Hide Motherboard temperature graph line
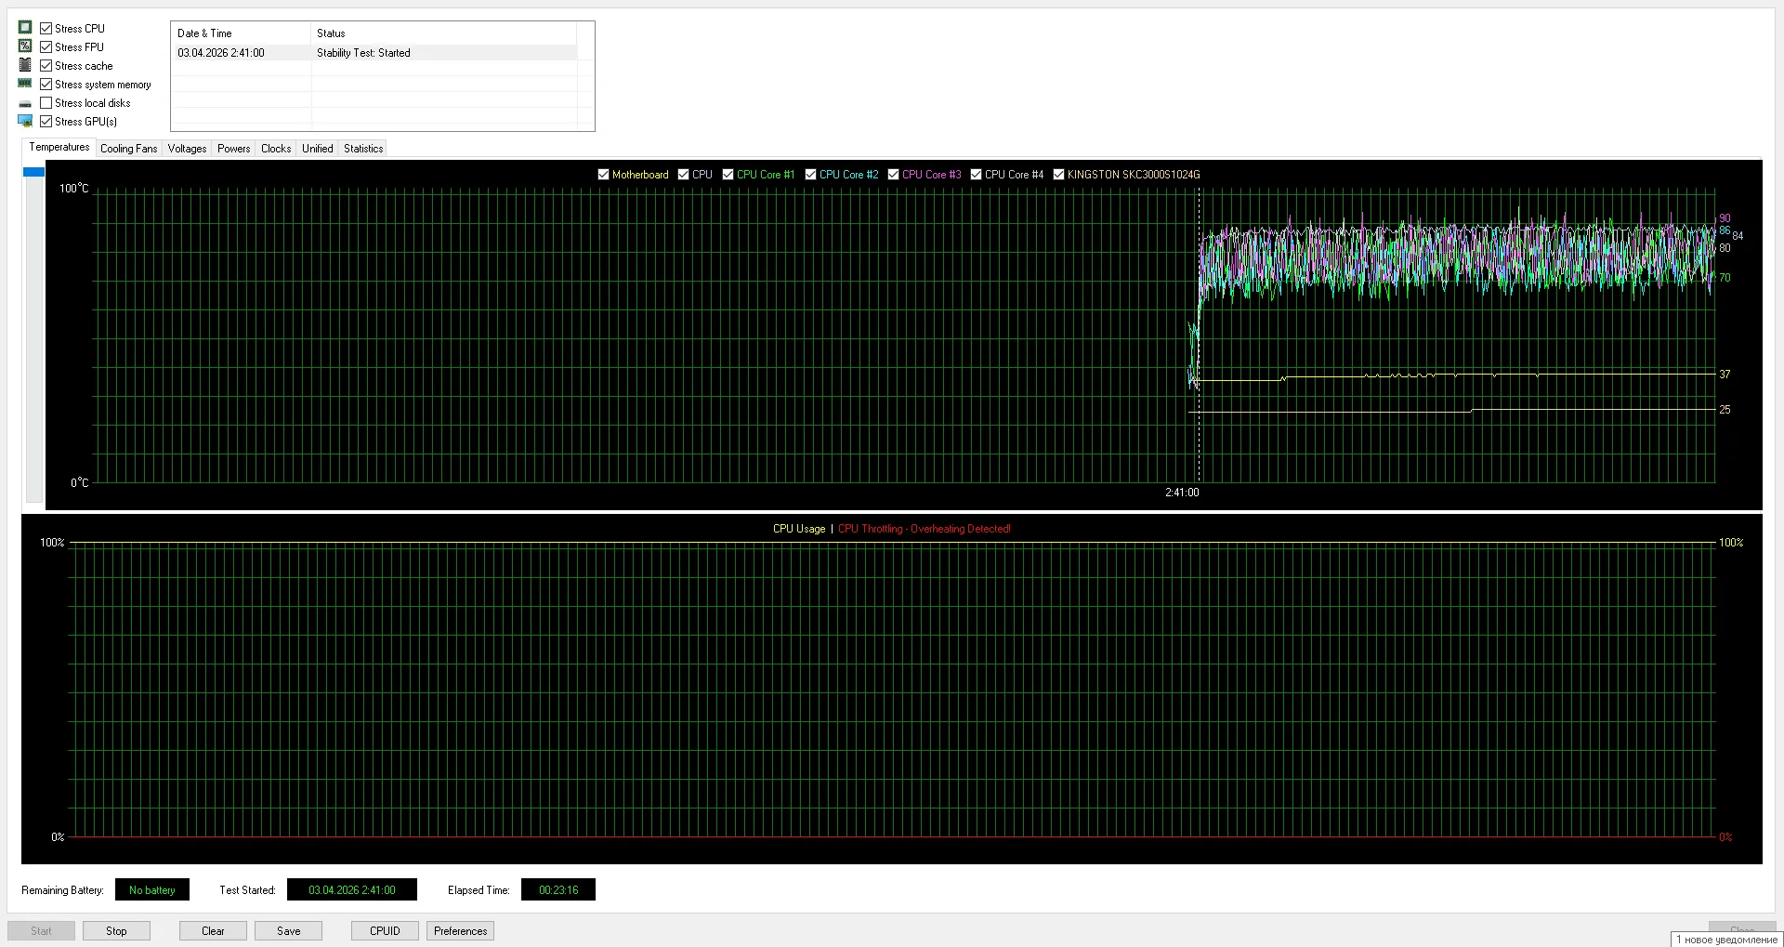Screen dimensions: 1784x947 point(603,175)
